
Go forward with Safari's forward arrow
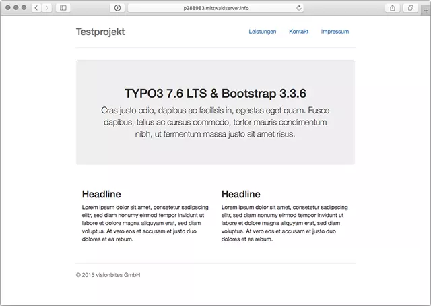point(47,8)
